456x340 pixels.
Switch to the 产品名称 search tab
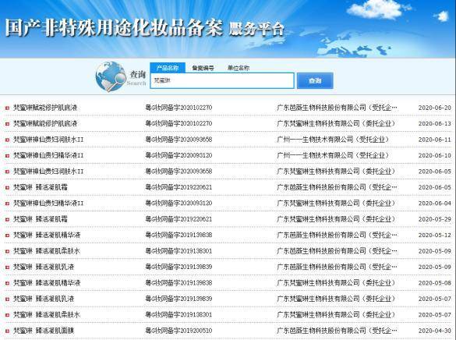pos(168,68)
